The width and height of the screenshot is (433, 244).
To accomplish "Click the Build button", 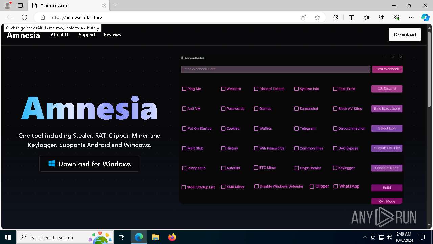I will [387, 188].
